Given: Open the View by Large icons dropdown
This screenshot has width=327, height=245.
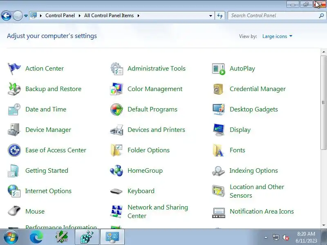Looking at the screenshot, I should 277,36.
